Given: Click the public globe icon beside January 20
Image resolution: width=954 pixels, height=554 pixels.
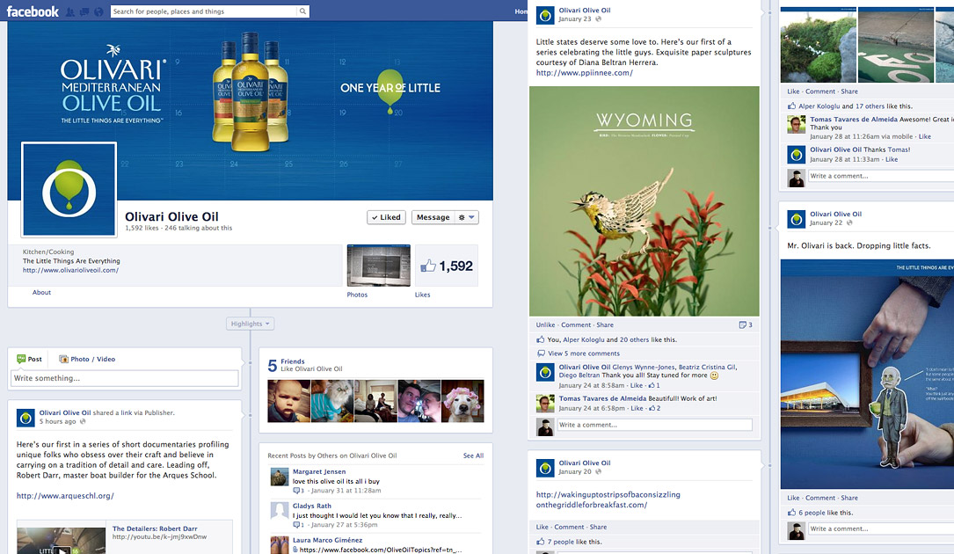Looking at the screenshot, I should point(598,472).
